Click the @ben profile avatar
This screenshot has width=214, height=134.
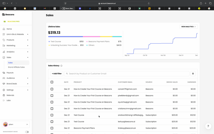(x=5, y=124)
